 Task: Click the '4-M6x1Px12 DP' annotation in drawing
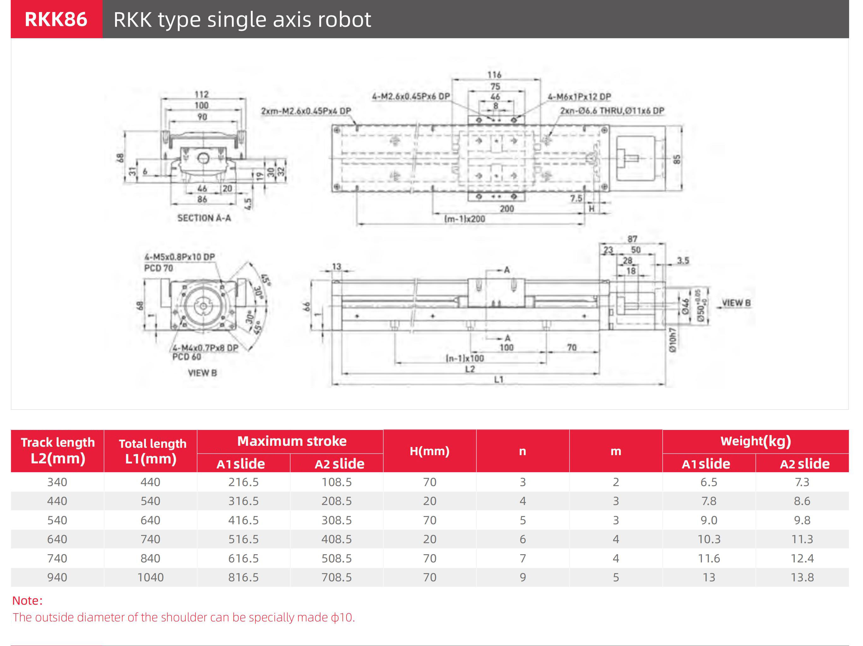579,96
